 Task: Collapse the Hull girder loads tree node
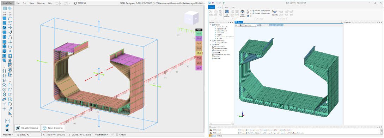(x=211, y=41)
